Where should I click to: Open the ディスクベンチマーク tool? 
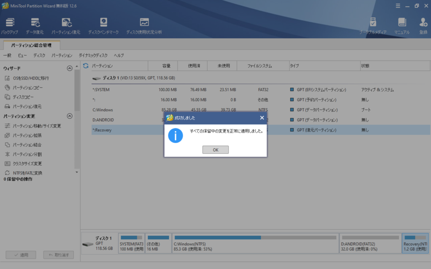[x=103, y=27]
